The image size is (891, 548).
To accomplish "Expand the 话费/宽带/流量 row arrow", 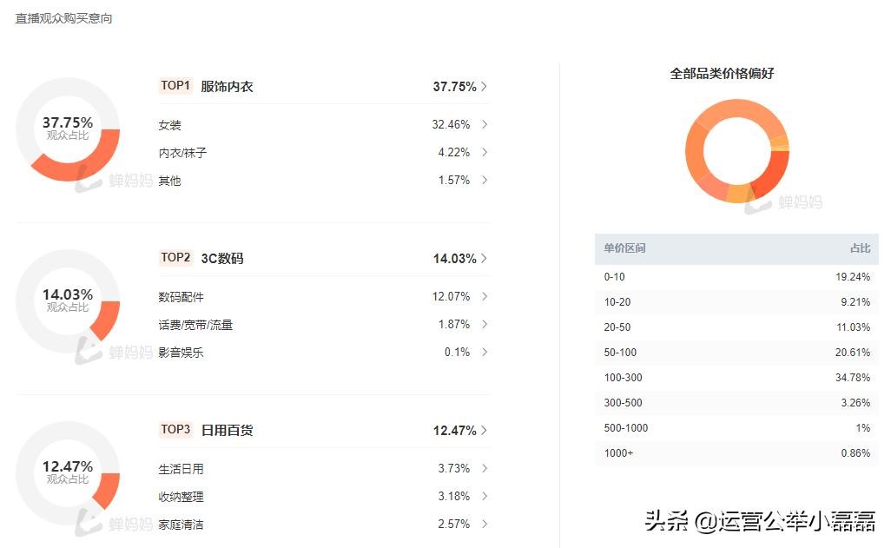I will [484, 325].
